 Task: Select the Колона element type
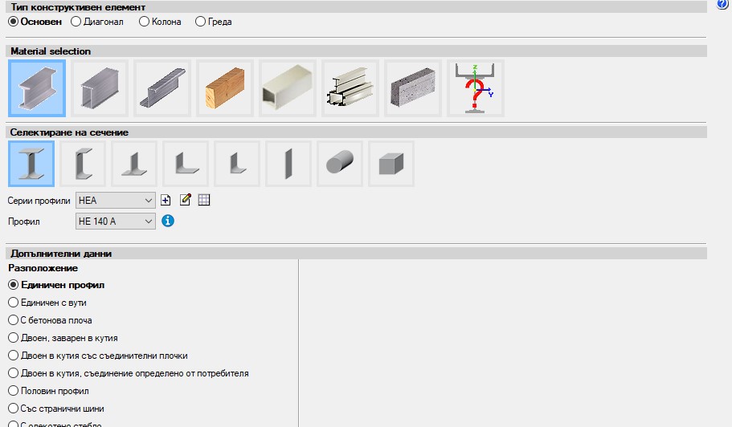coord(160,22)
